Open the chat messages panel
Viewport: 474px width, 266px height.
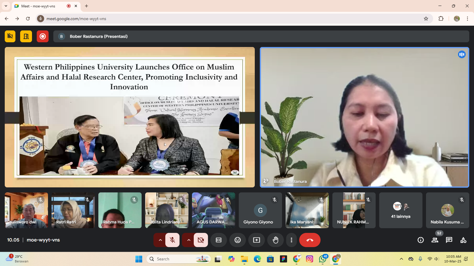pos(449,240)
